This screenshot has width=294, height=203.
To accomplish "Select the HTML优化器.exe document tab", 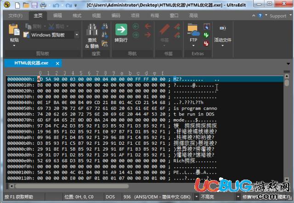I will tap(31, 63).
